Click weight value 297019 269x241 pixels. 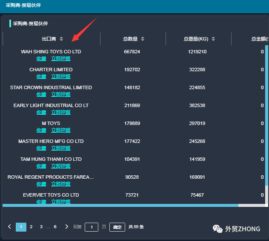tap(197, 123)
